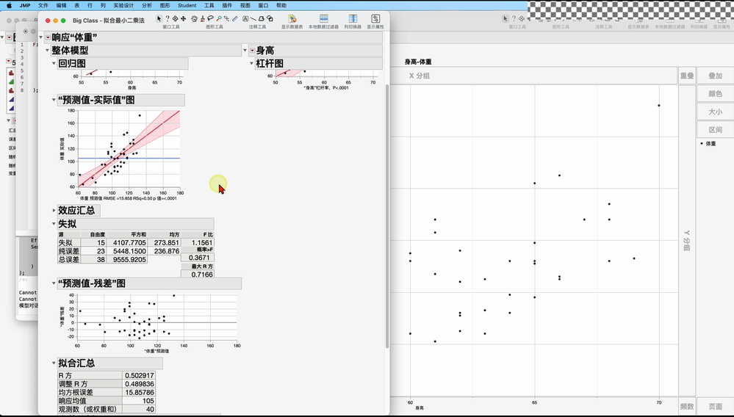734x417 pixels.
Task: Select the grabber hand tool
Action: click(x=194, y=18)
